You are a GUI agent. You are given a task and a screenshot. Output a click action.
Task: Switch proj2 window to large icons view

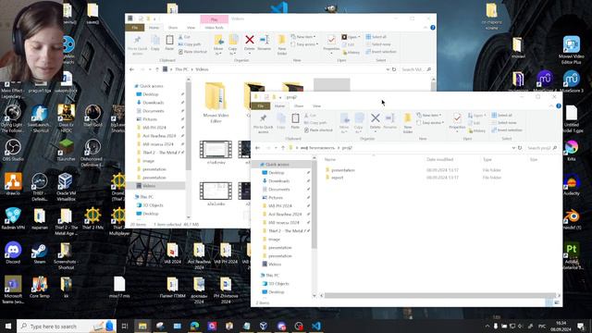click(x=557, y=302)
